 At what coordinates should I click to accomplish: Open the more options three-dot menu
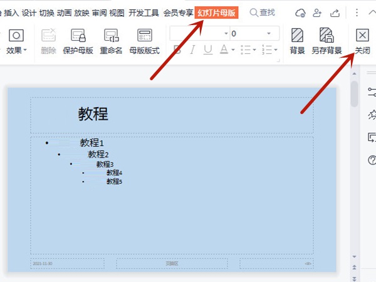[x=357, y=13]
